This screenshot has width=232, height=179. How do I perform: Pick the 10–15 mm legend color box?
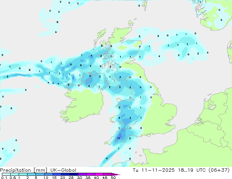coord(49,174)
